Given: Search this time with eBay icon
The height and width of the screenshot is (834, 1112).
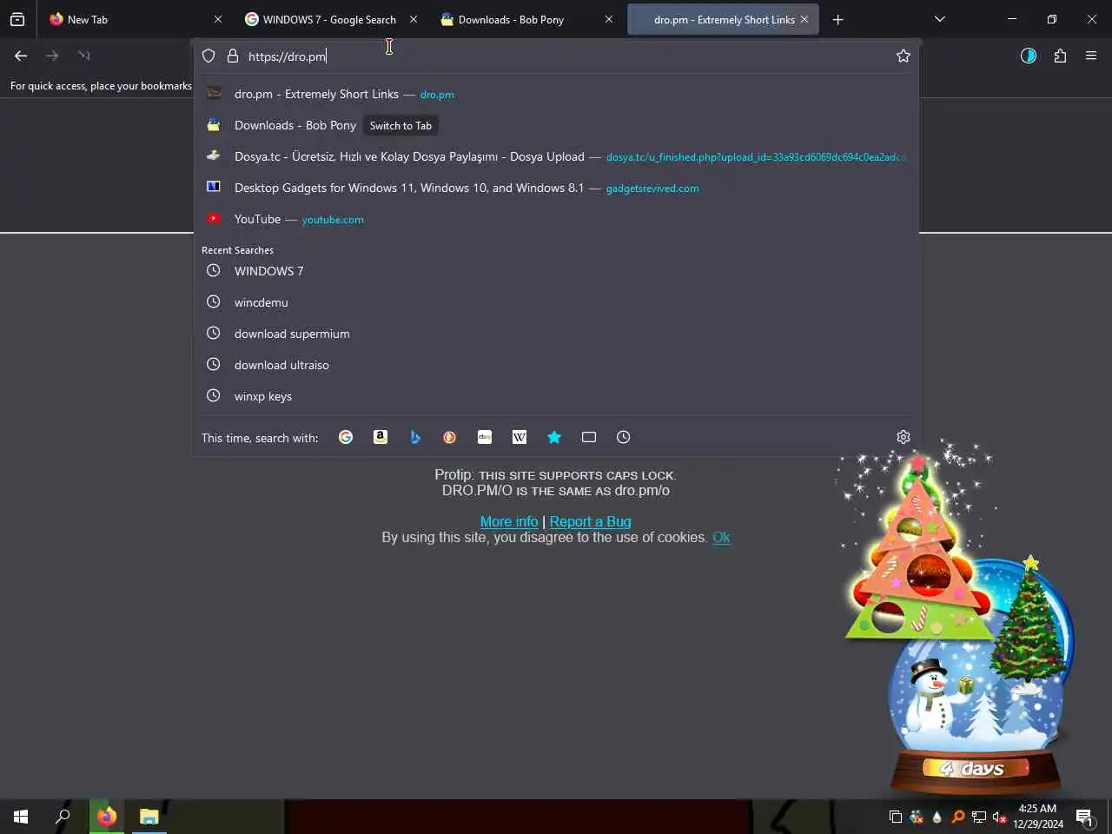Looking at the screenshot, I should [485, 437].
